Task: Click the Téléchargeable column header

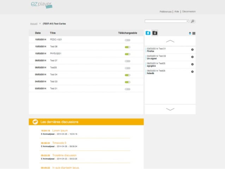Action: (x=128, y=33)
